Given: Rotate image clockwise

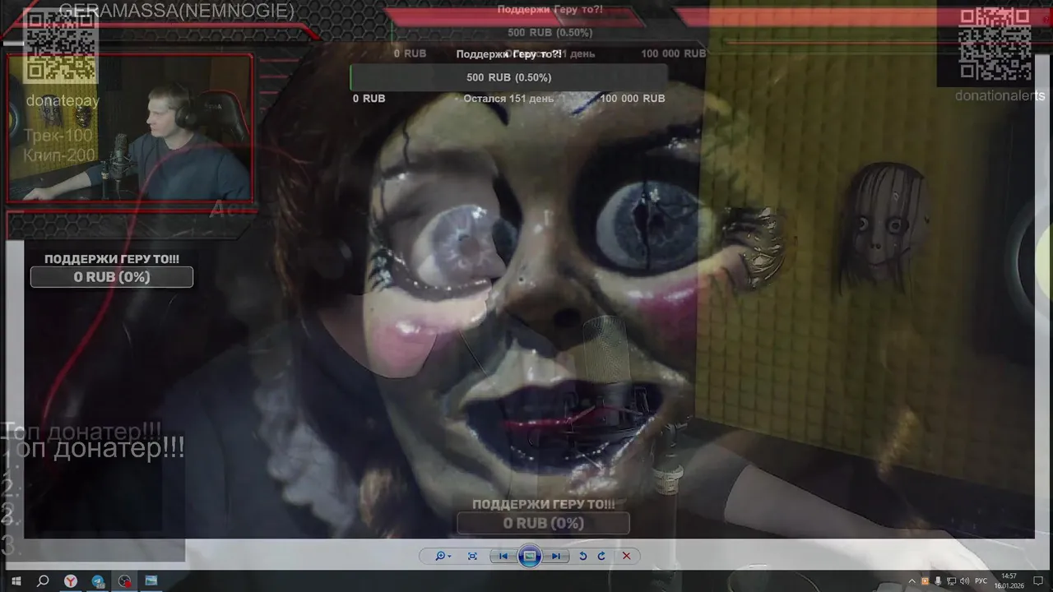Looking at the screenshot, I should pos(601,556).
